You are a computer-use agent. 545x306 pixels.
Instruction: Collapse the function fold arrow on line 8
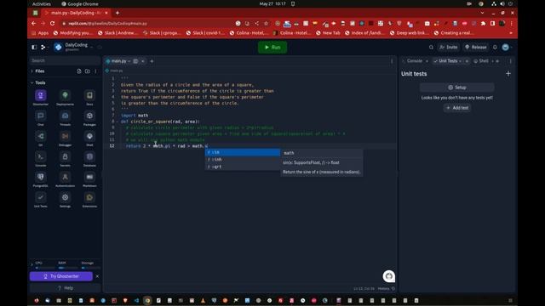pos(118,122)
